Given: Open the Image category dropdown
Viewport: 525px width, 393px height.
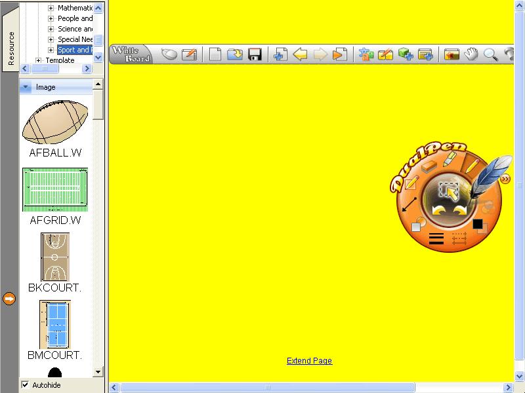Looking at the screenshot, I should 26,87.
